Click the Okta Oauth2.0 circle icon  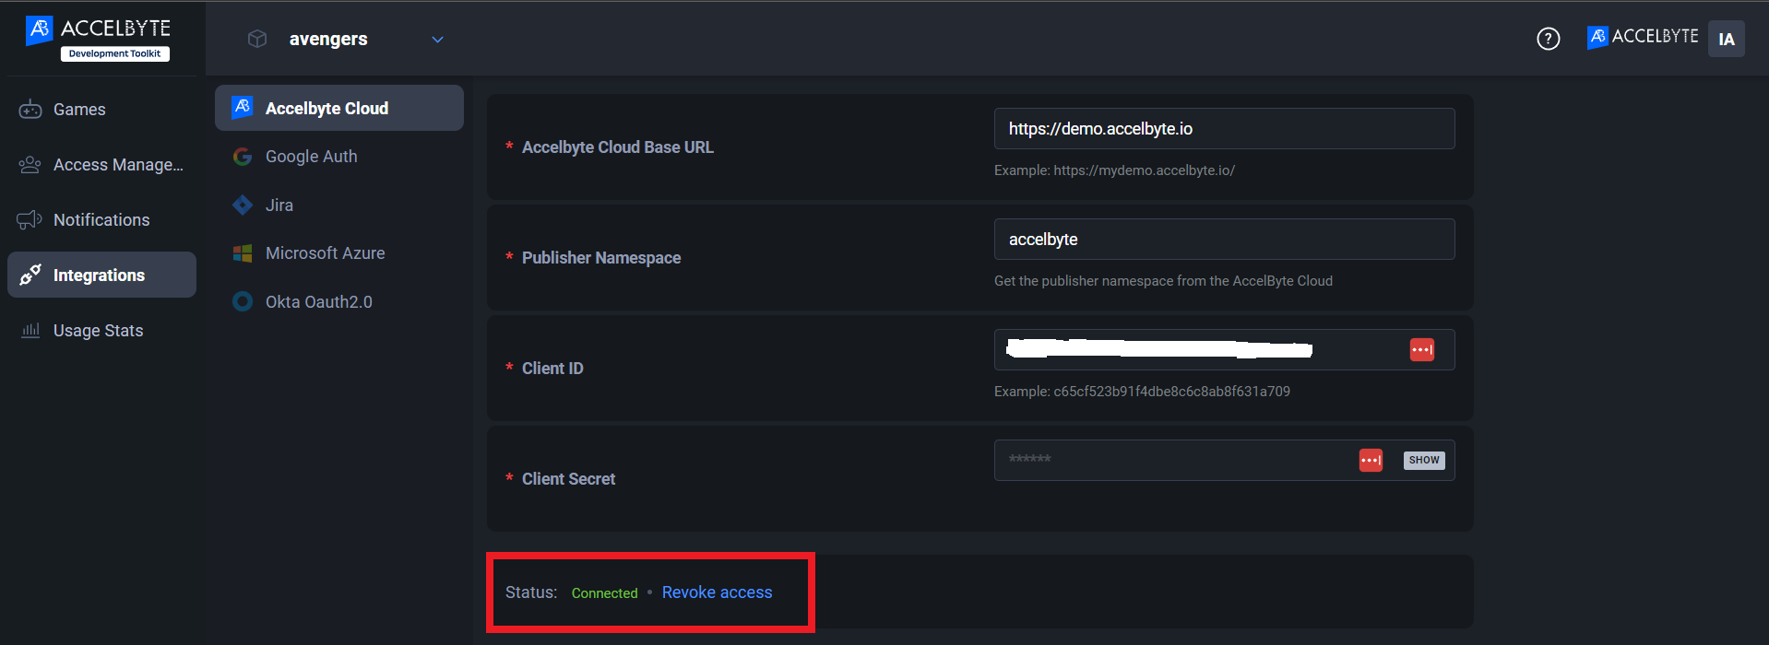tap(243, 301)
